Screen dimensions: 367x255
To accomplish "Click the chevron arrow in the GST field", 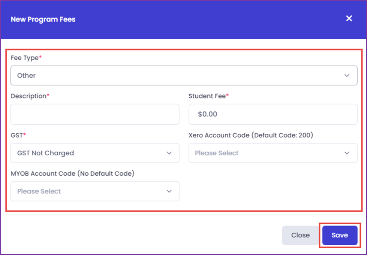I will (x=169, y=153).
